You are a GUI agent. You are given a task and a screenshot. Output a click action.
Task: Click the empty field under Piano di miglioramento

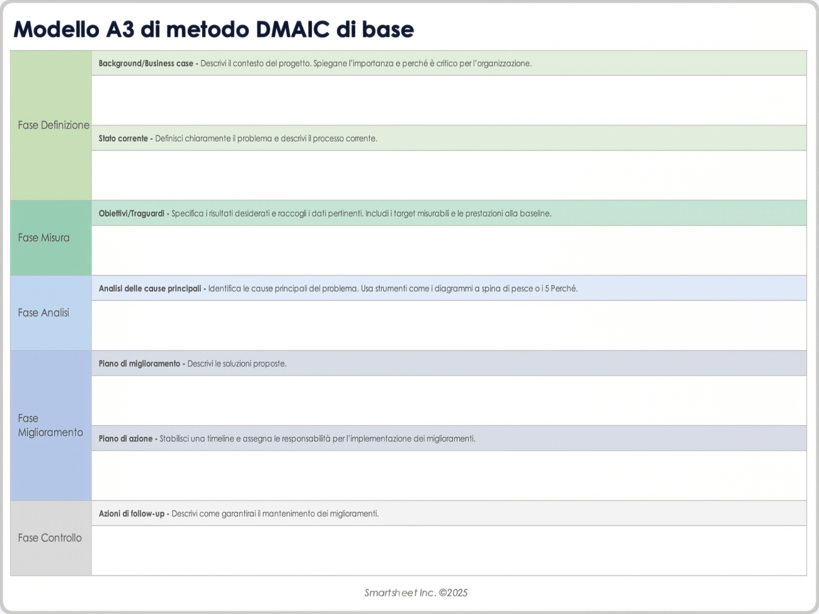coord(449,400)
